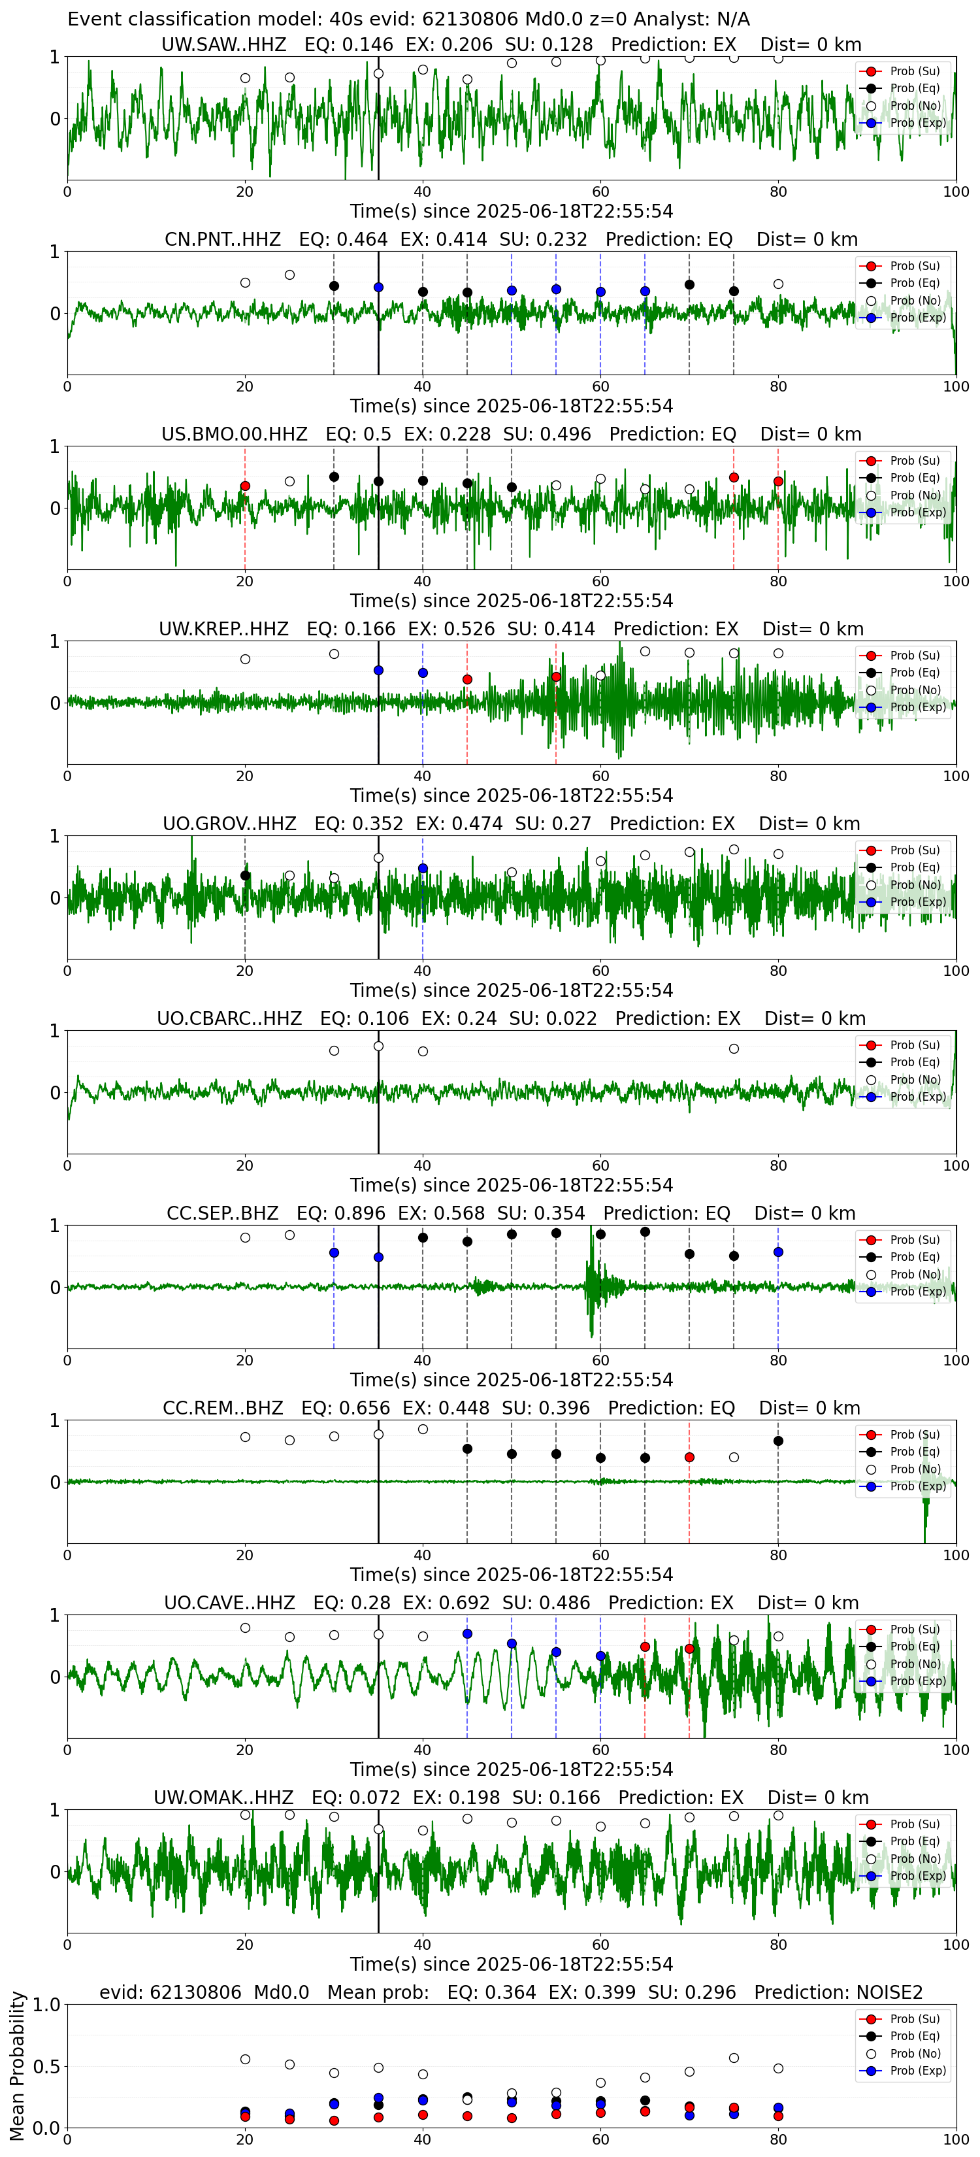Image resolution: width=980 pixels, height=2157 pixels.
Task: Click the black marker at 65 s in CC.SEP panel
Action: click(x=644, y=1231)
